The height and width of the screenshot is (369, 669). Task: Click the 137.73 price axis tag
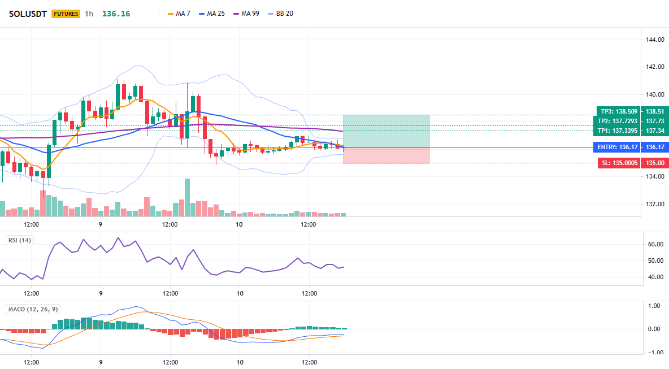coord(655,121)
